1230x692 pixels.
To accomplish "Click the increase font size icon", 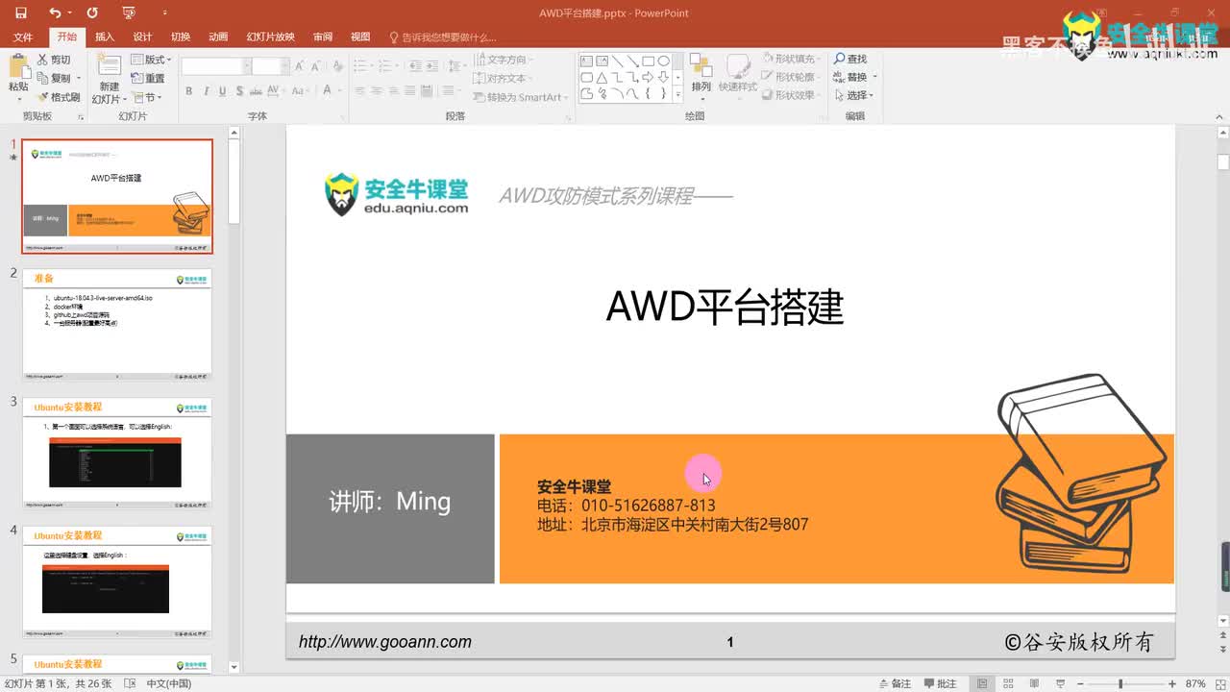I will pos(300,66).
